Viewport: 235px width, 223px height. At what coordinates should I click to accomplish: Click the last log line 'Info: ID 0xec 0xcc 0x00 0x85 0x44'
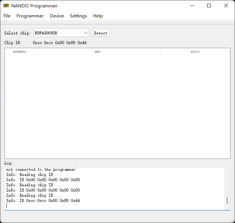pos(43,200)
